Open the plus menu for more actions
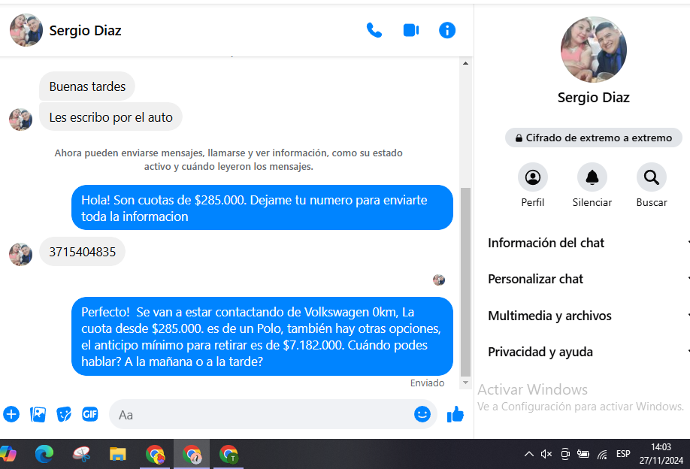690x469 pixels. [11, 414]
